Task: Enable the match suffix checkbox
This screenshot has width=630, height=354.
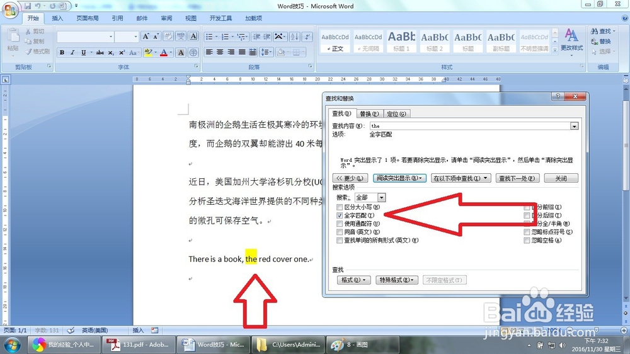Action: point(527,216)
